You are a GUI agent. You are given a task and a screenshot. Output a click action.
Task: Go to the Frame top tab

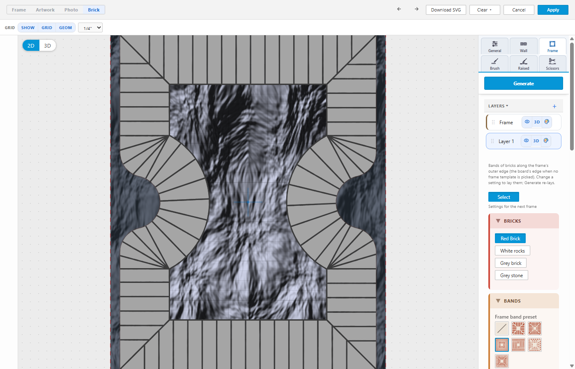19,10
